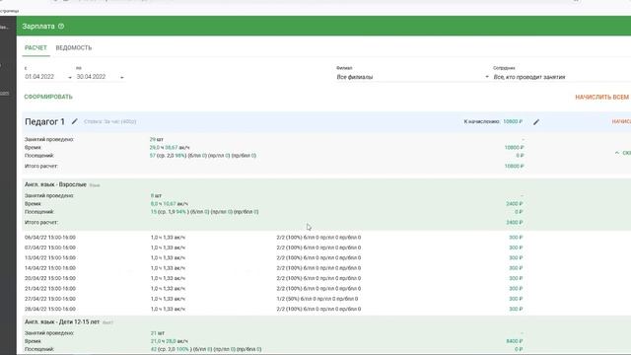Screen dimensions: 631x355
Task: Click 2400 ₽ Итого расчет for Взрослые
Action: click(515, 223)
